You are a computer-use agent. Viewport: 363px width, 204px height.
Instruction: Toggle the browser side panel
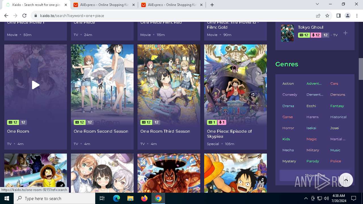(x=338, y=16)
